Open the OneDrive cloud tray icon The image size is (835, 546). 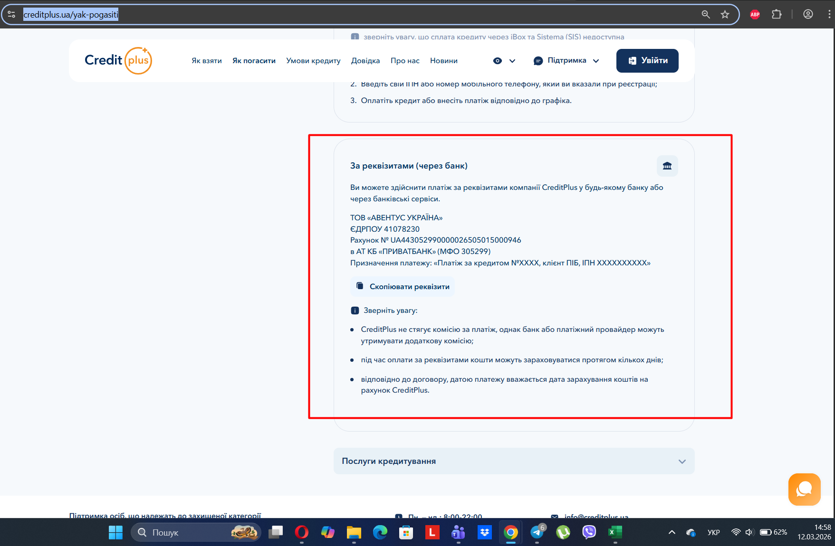pos(691,532)
